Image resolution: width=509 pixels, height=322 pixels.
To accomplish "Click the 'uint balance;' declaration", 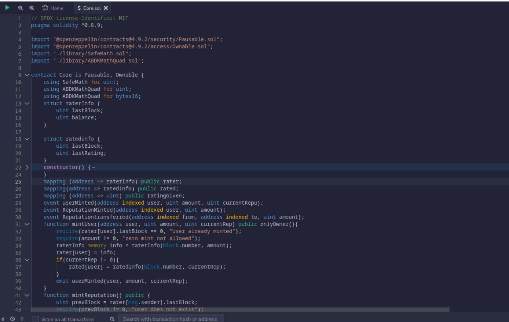I will coord(76,117).
